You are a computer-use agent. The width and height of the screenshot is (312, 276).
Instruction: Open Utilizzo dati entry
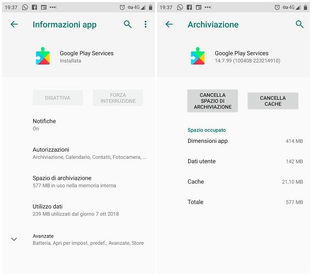(x=78, y=210)
